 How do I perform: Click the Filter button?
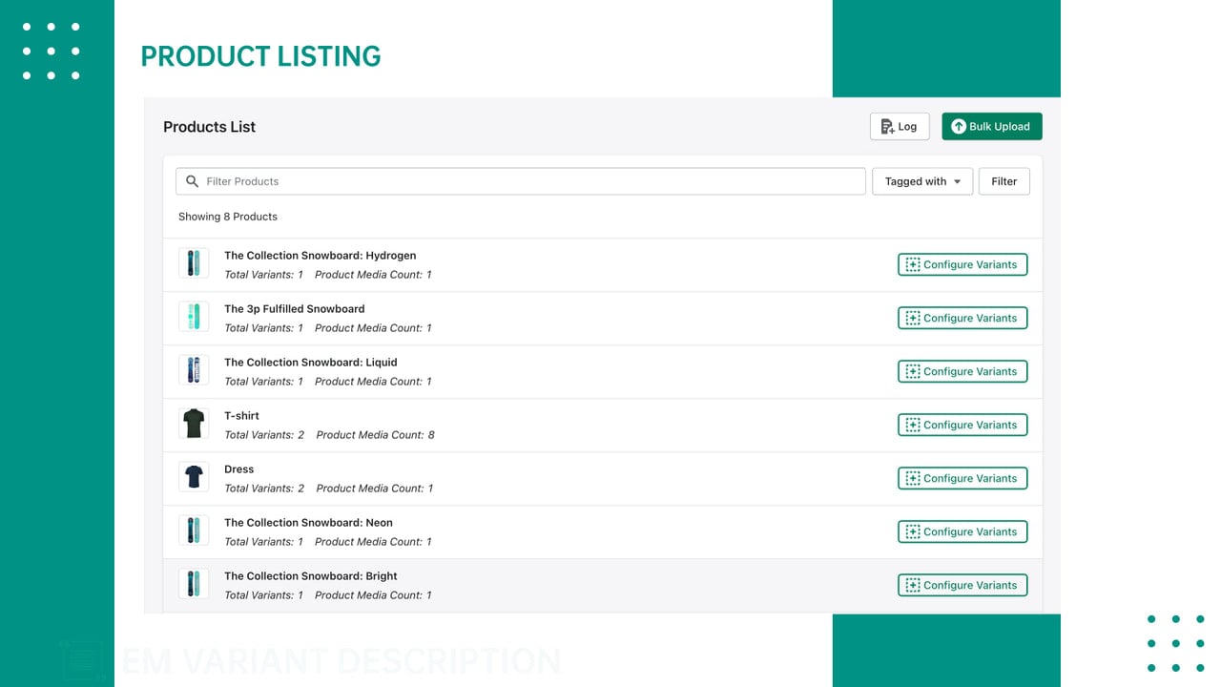pyautogui.click(x=1004, y=181)
